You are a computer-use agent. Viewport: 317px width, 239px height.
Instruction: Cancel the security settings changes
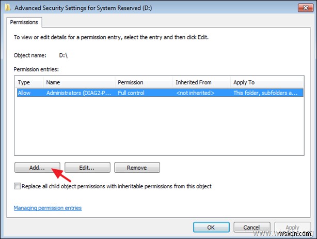[251, 227]
